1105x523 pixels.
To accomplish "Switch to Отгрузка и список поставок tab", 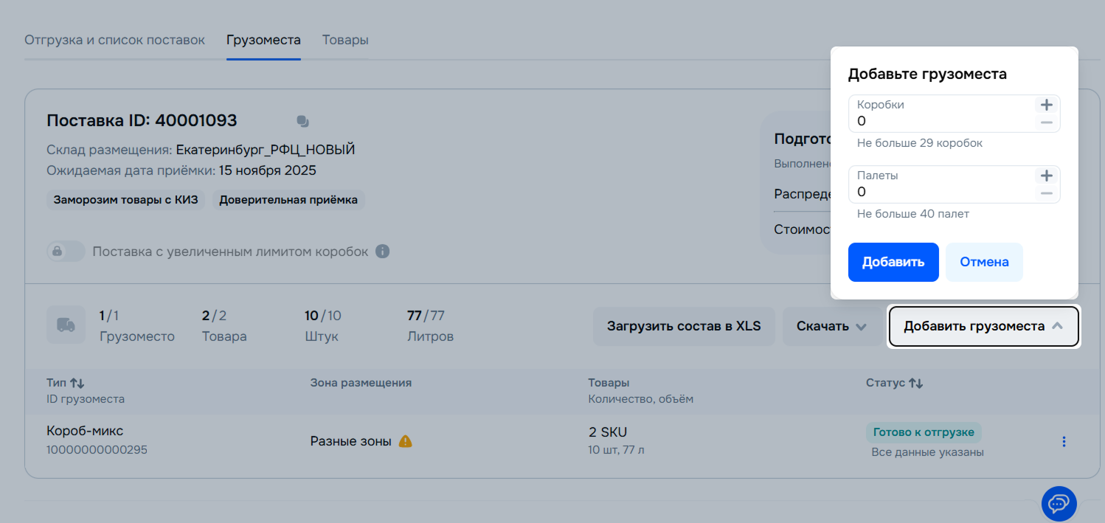I will coord(114,40).
